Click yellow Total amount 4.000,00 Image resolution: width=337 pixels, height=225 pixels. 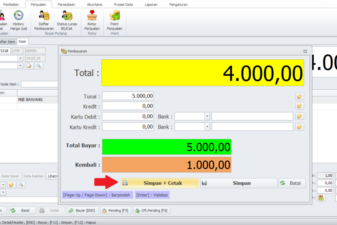pos(203,73)
